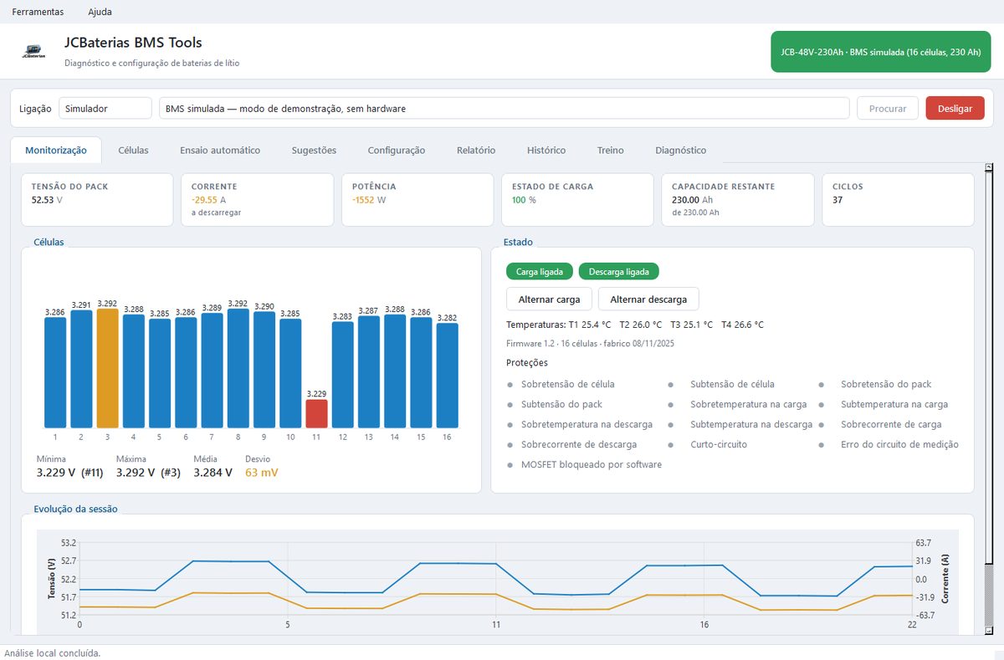The image size is (1004, 660).
Task: Click the Potência -1552 W value
Action: (369, 200)
